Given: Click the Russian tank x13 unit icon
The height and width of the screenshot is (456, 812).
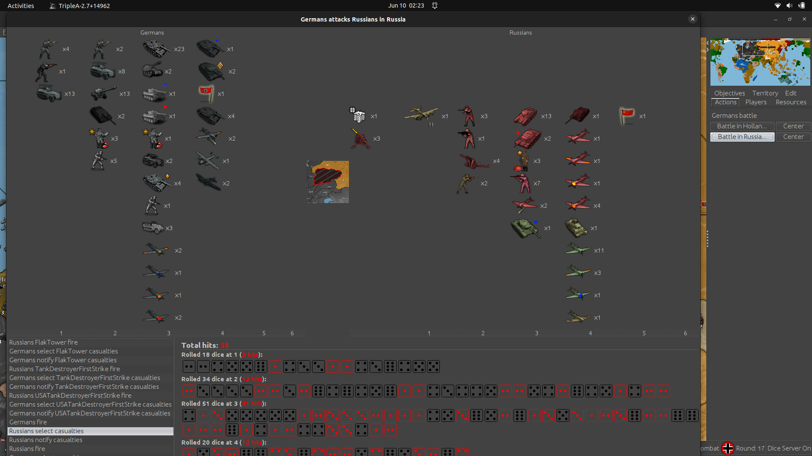Looking at the screenshot, I should click(525, 116).
